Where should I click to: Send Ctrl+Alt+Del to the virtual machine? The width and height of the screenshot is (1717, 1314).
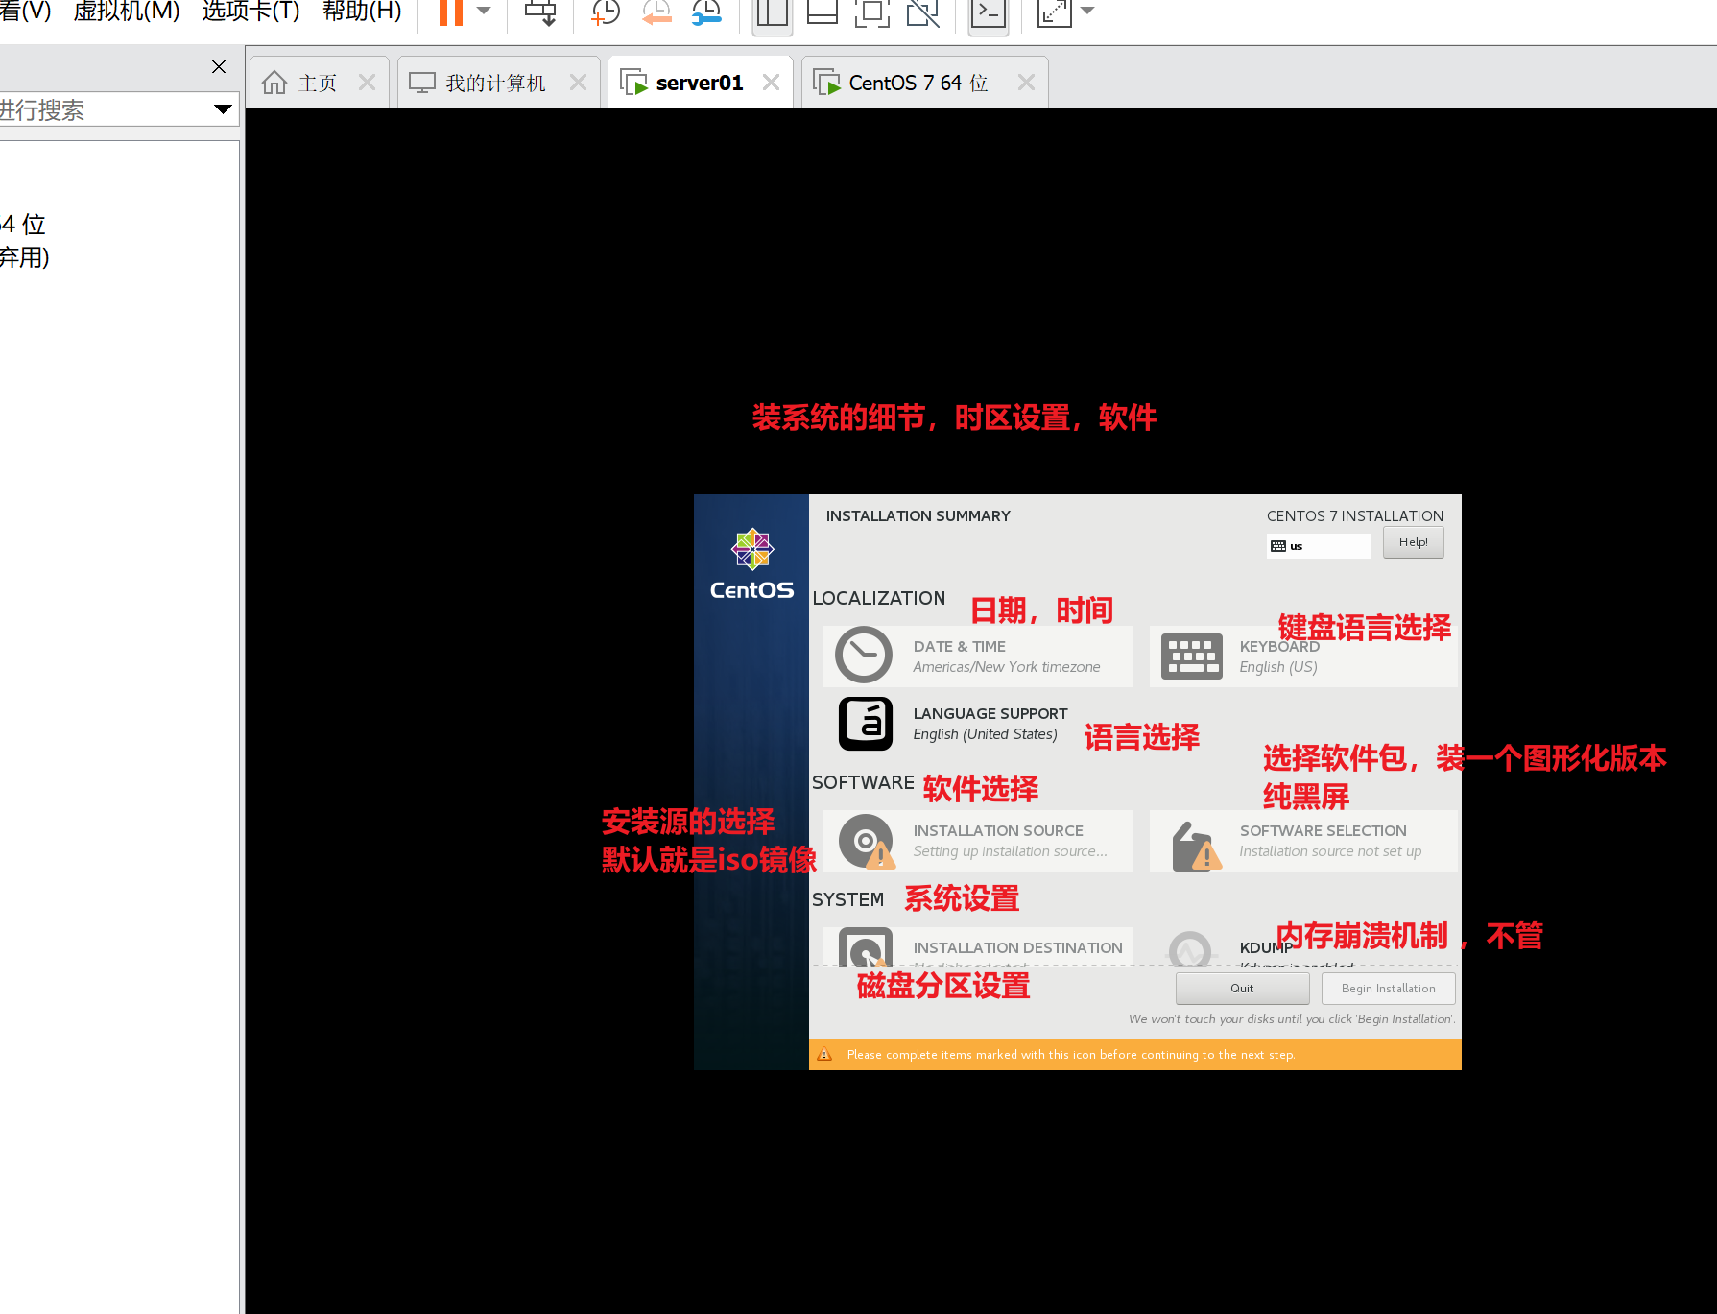point(540,12)
